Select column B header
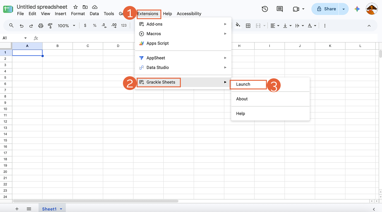382x212 pixels. 58,46
